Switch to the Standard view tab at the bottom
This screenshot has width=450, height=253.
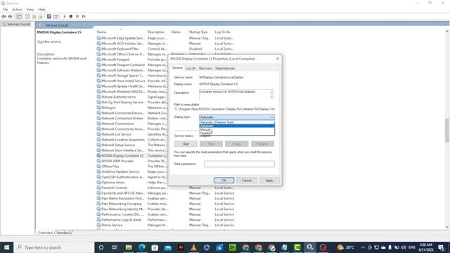pyautogui.click(x=63, y=233)
